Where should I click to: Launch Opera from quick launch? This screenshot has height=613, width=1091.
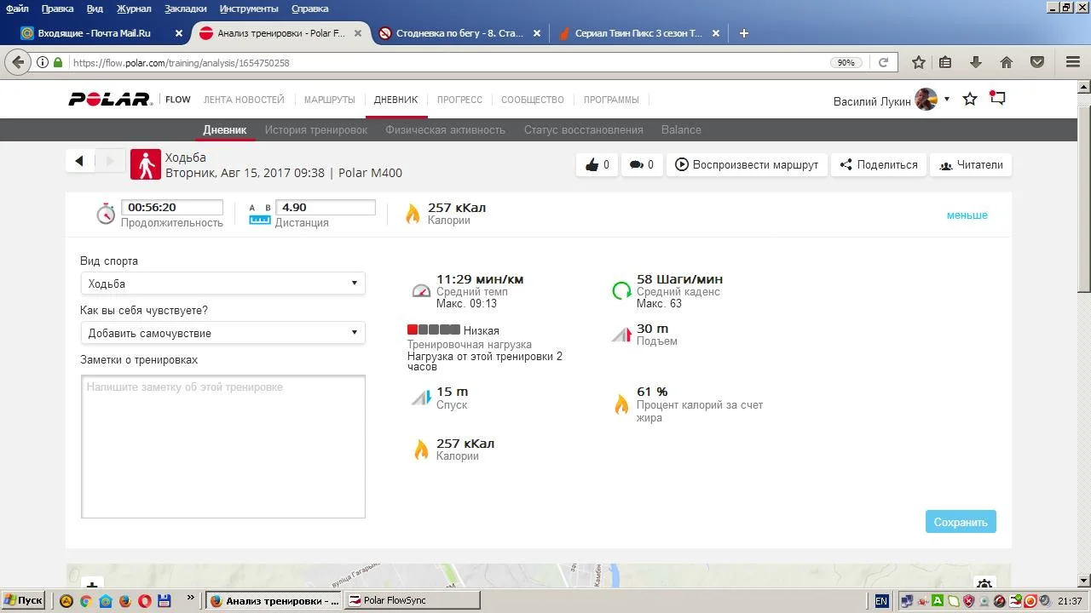[145, 600]
